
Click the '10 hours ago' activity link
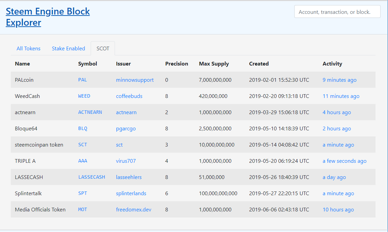(x=338, y=210)
